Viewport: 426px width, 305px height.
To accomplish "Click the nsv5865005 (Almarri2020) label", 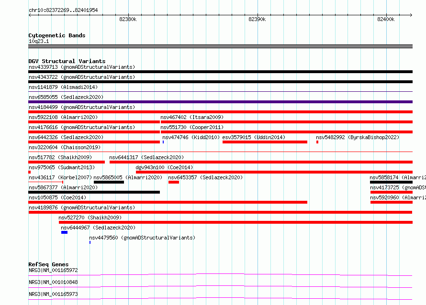I will tap(128, 177).
